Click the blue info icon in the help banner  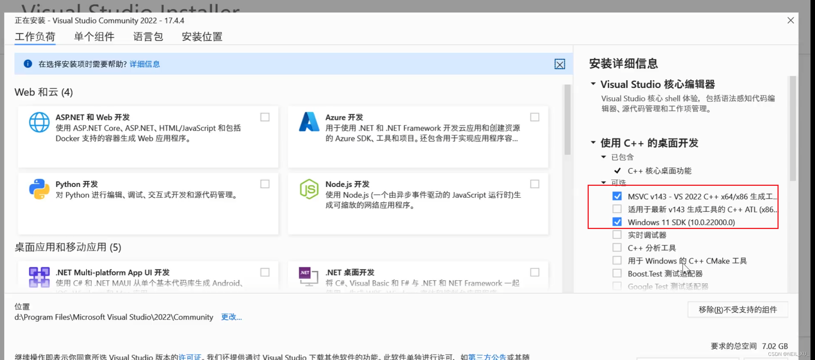click(x=28, y=64)
